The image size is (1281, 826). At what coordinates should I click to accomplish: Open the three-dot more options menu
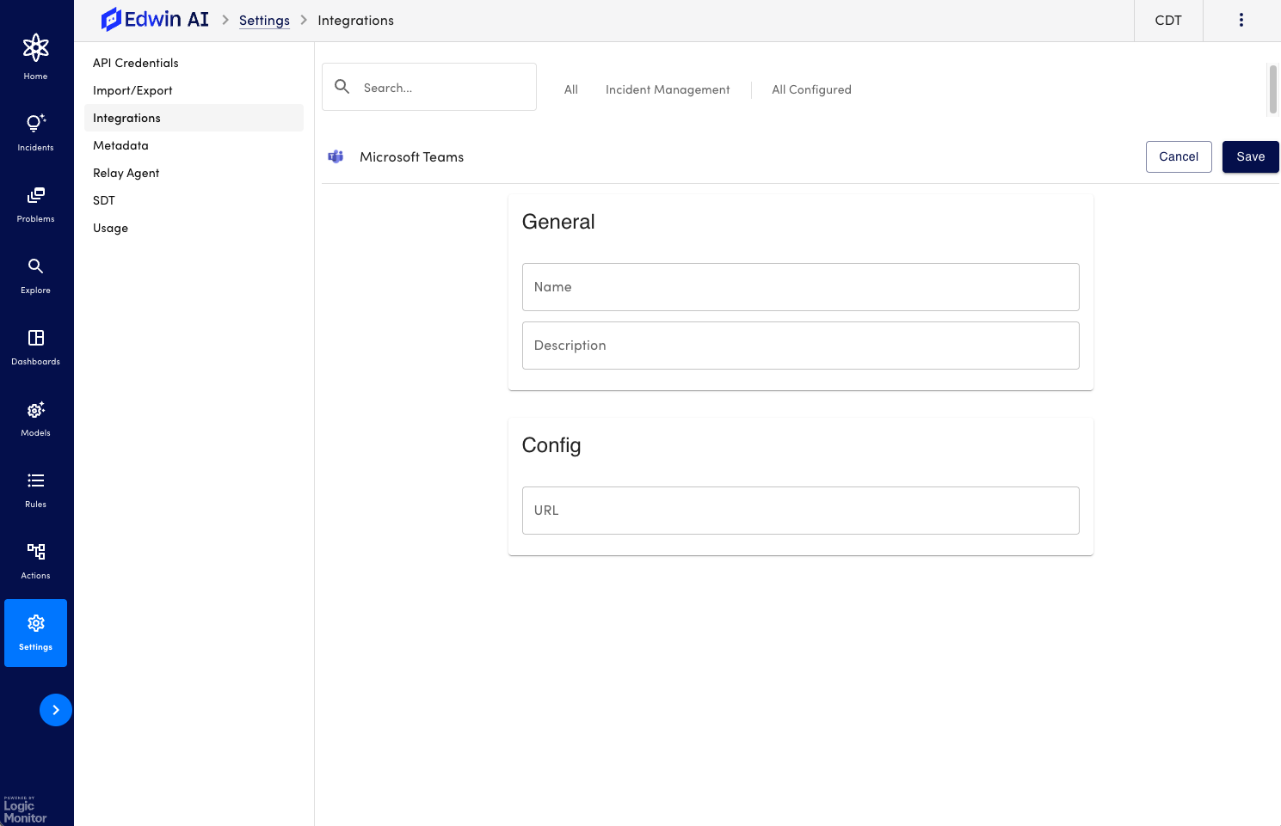coord(1241,20)
